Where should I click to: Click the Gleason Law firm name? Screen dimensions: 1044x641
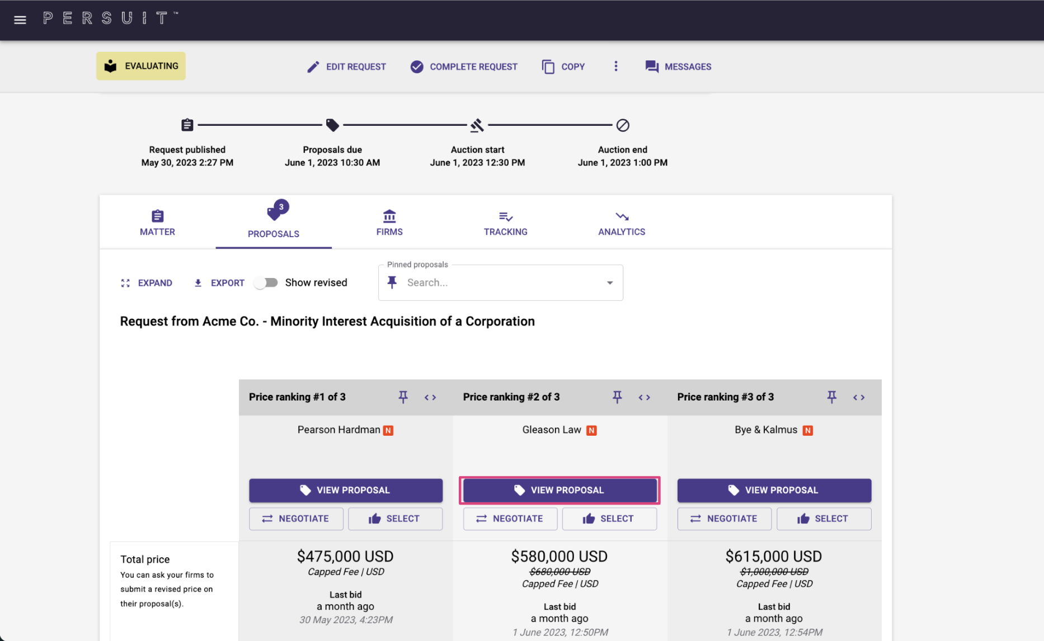click(x=552, y=430)
